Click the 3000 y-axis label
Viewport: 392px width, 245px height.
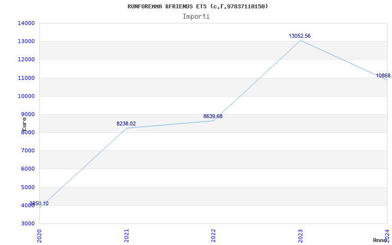[x=27, y=223]
